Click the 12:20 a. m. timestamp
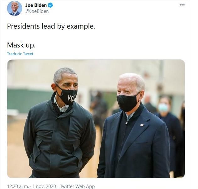 18,186
